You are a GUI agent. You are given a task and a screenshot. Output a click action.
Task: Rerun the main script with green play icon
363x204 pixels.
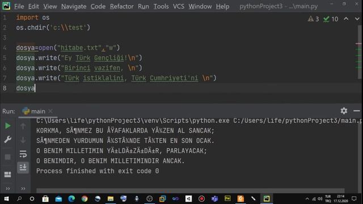click(x=7, y=126)
